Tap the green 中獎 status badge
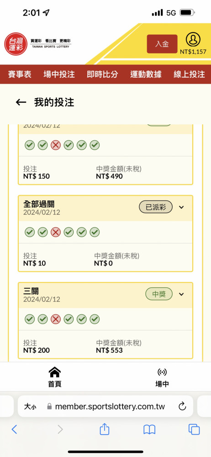This screenshot has width=211, height=457. pyautogui.click(x=159, y=294)
